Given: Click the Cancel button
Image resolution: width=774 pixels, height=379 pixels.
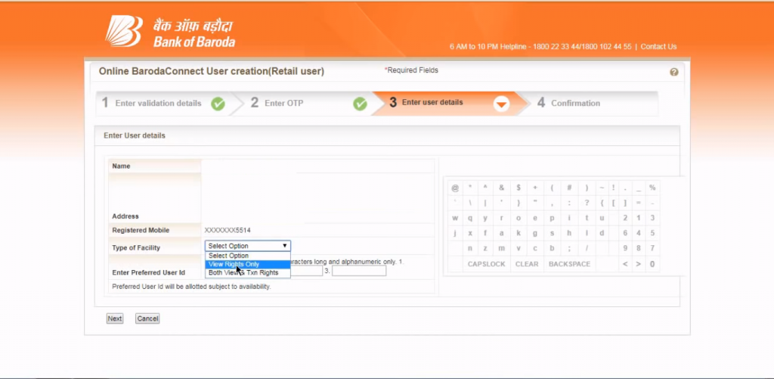Looking at the screenshot, I should (147, 318).
